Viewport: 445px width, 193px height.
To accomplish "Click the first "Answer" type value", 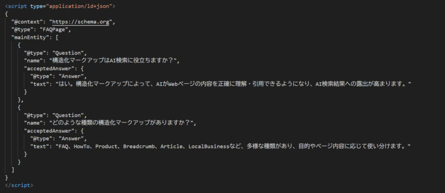I will click(72, 76).
